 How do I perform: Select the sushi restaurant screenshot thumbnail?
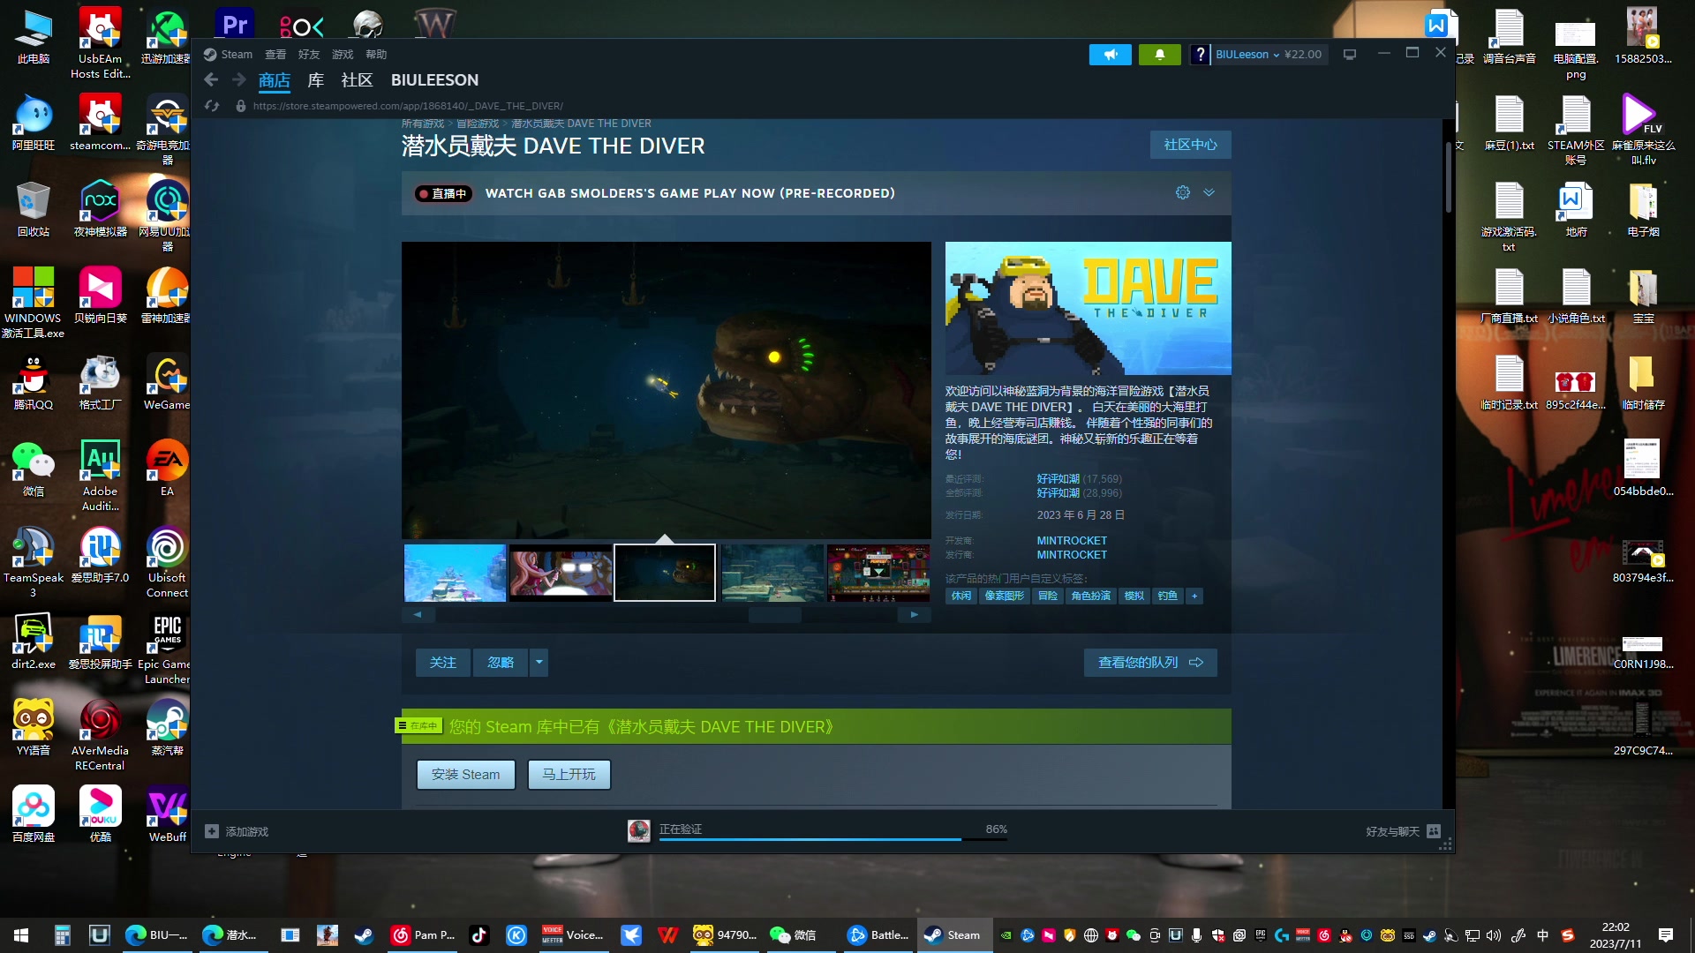point(878,573)
